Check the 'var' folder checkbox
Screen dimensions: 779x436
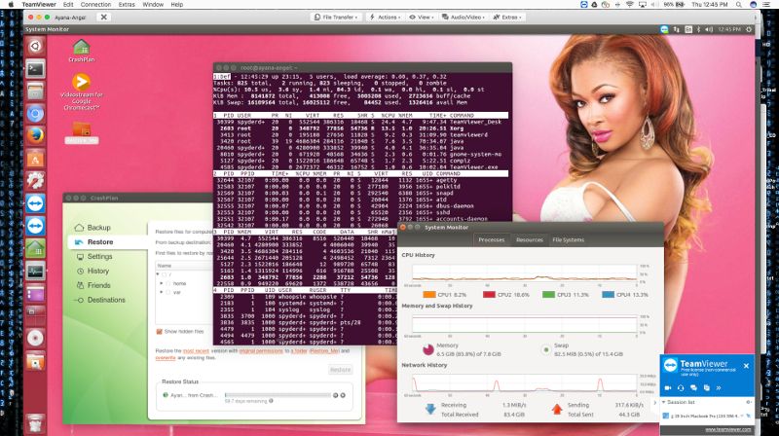point(168,293)
